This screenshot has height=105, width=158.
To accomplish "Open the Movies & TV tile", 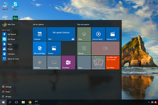I will [x=113, y=34].
